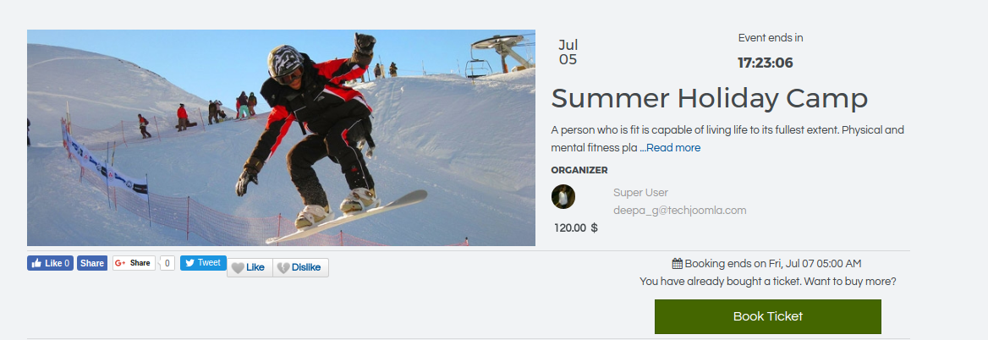Click the calendar icon beside Booking ends

[678, 264]
